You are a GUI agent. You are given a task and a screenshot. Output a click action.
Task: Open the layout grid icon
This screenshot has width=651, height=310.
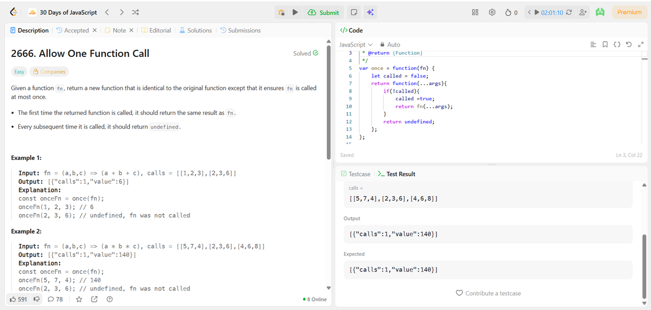click(476, 12)
